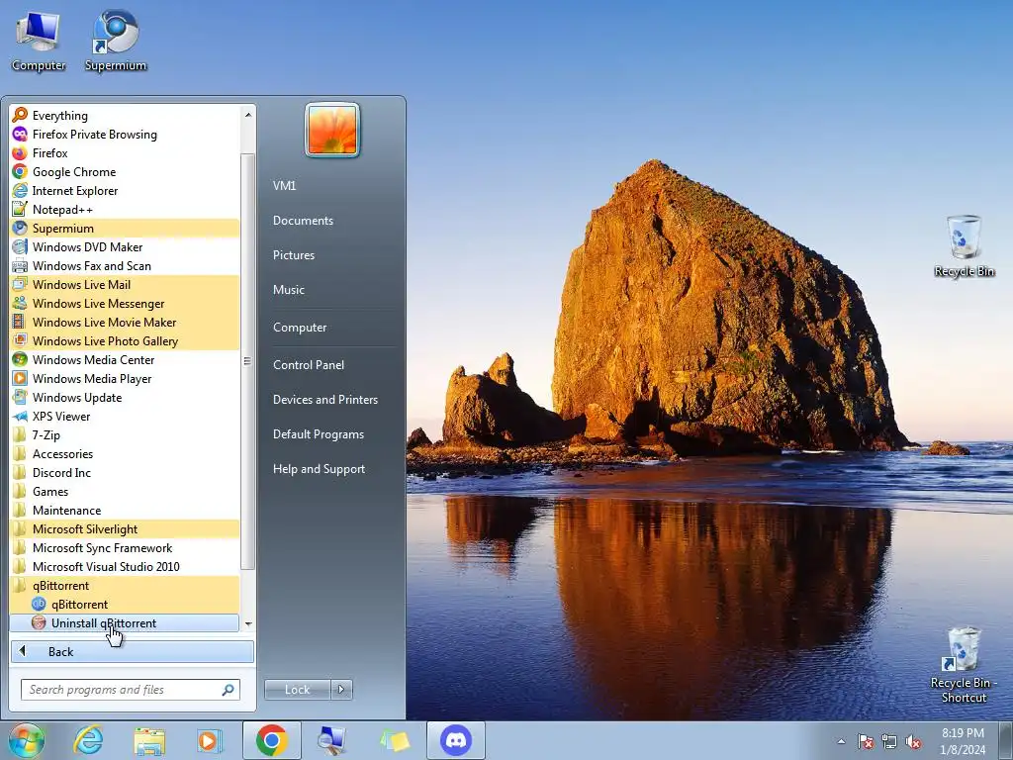Click the programs list scrollbar thumb

[x=248, y=362]
